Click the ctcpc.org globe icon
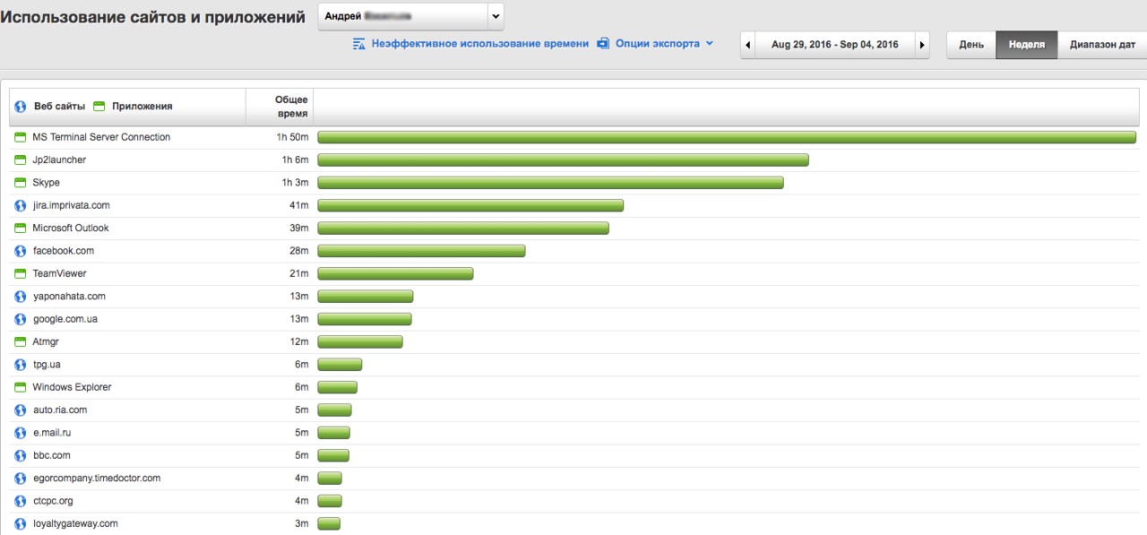 21,501
